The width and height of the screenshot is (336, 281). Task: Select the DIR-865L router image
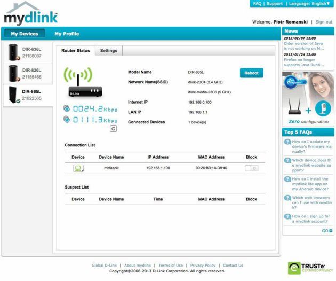point(13,95)
